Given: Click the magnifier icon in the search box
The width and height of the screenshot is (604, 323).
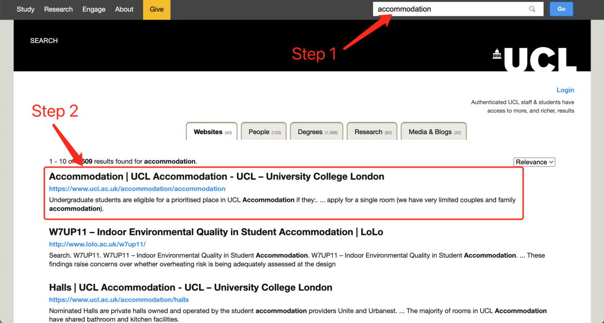Looking at the screenshot, I should coord(532,9).
